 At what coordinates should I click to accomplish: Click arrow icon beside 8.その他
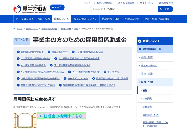[x=105, y=72]
